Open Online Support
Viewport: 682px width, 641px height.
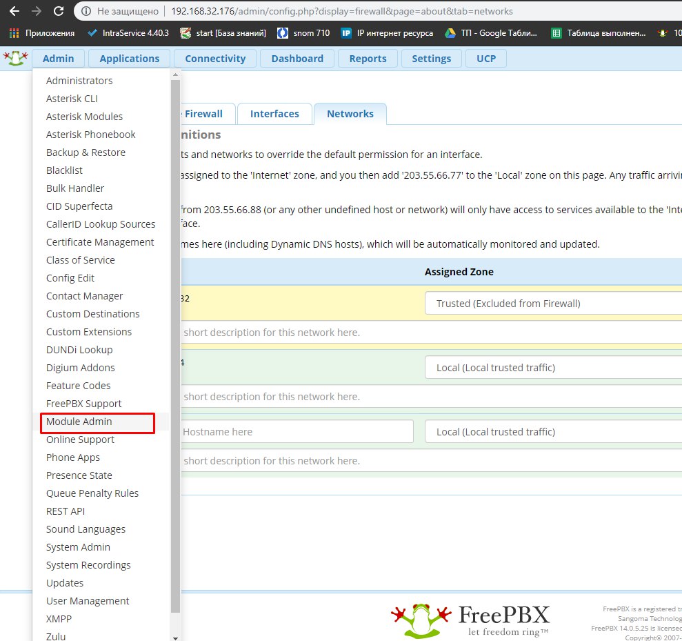80,440
